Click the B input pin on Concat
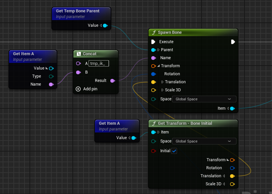 pos(78,72)
